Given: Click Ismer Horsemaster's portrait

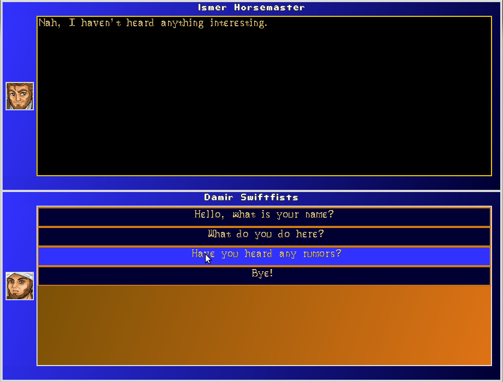Looking at the screenshot, I should coord(20,96).
